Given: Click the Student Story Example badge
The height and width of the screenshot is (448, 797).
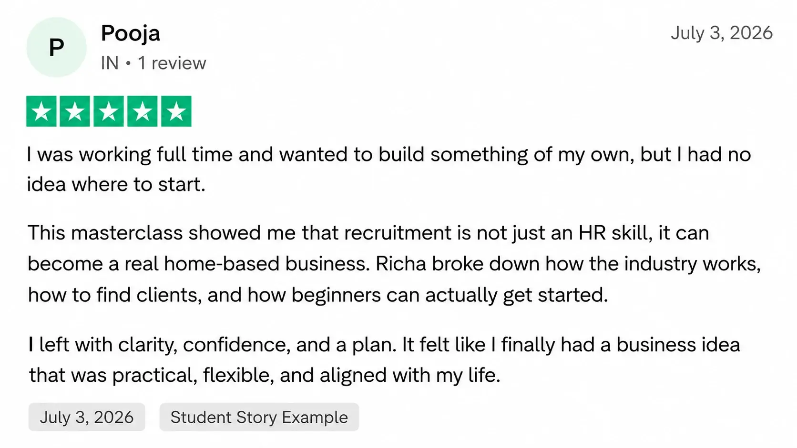Looking at the screenshot, I should 259,417.
